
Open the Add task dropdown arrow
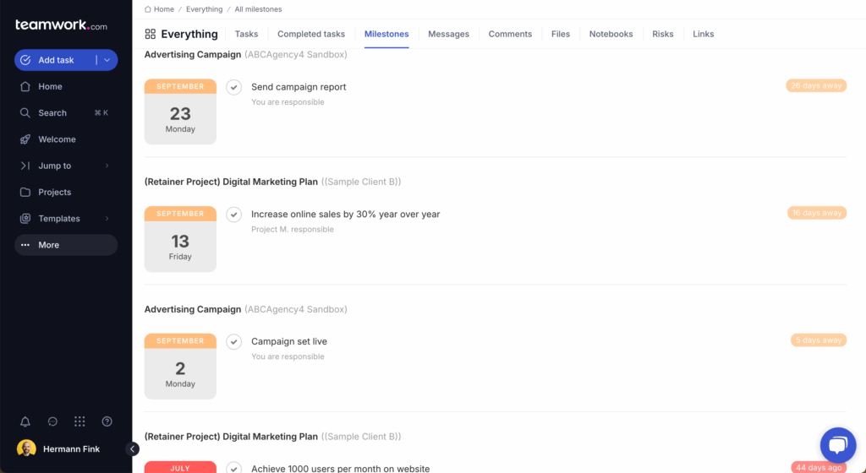(107, 60)
